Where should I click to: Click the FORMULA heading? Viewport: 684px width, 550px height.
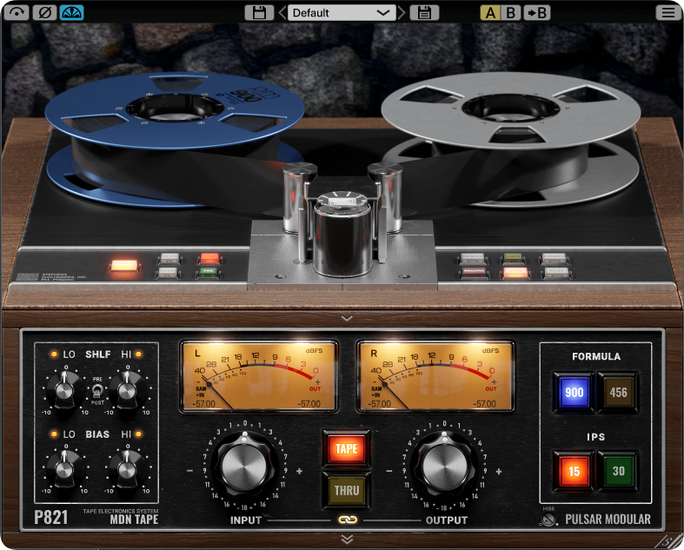(596, 356)
